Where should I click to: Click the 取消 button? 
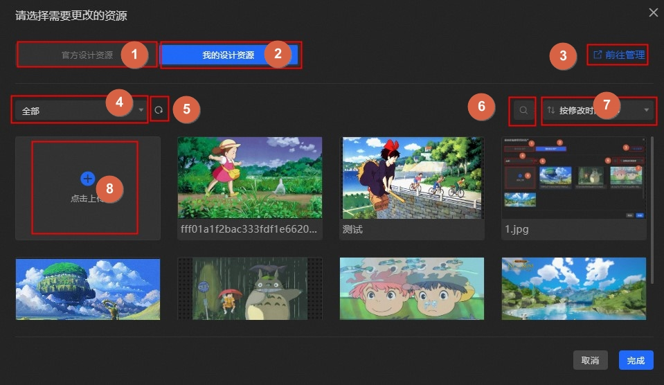point(591,360)
